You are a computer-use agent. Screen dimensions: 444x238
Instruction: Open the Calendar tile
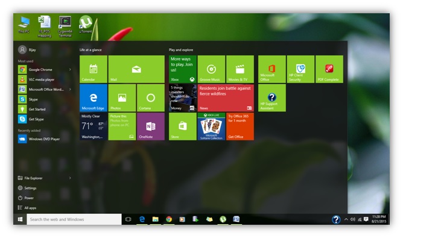pyautogui.click(x=94, y=69)
